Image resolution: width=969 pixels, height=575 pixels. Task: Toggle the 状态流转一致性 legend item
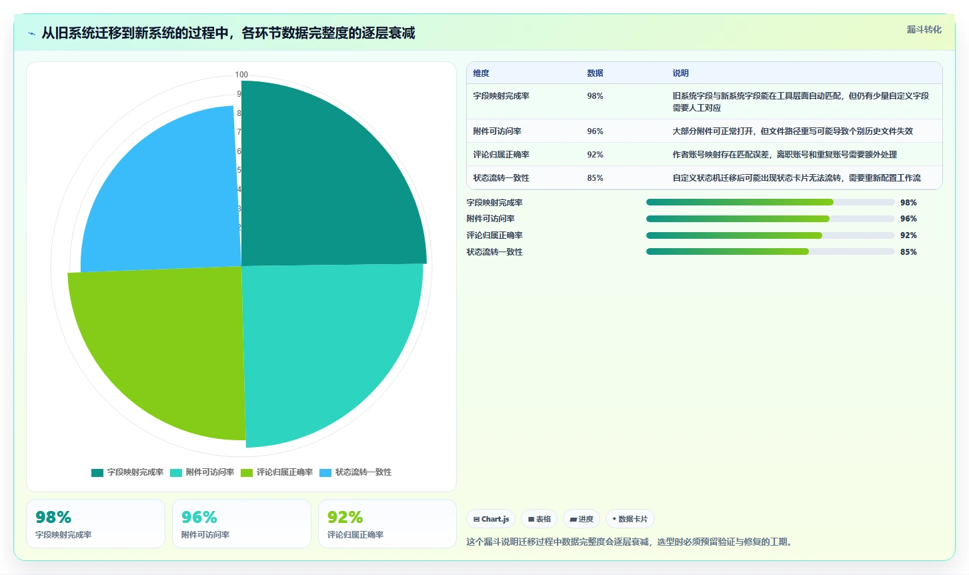tap(355, 472)
